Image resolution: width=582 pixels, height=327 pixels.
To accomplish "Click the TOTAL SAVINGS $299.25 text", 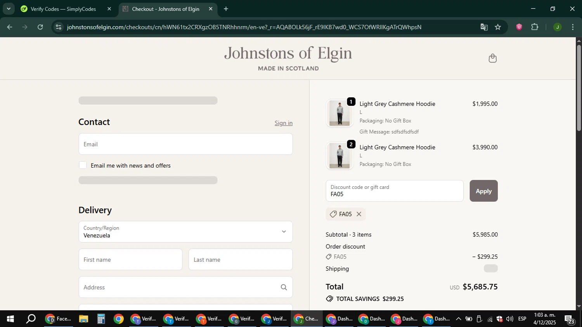I will 370,299.
